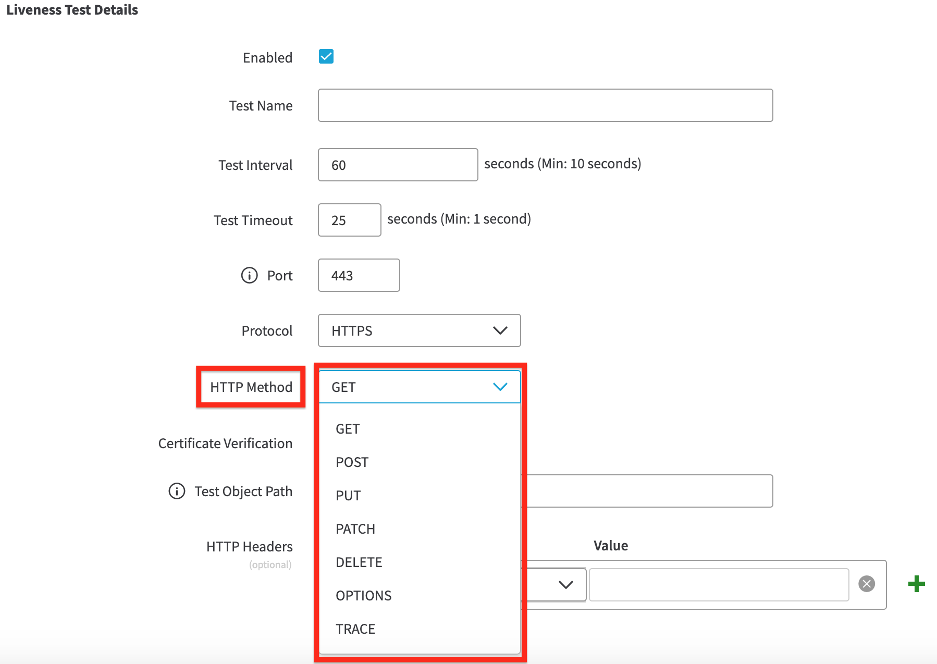
Task: Focus the Test Name text field
Action: click(545, 105)
